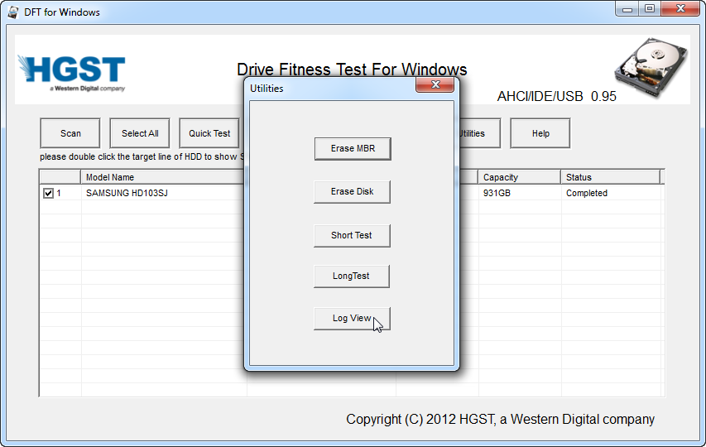Viewport: 706px width, 447px height.
Task: Close the Utilities dialog
Action: [x=435, y=84]
